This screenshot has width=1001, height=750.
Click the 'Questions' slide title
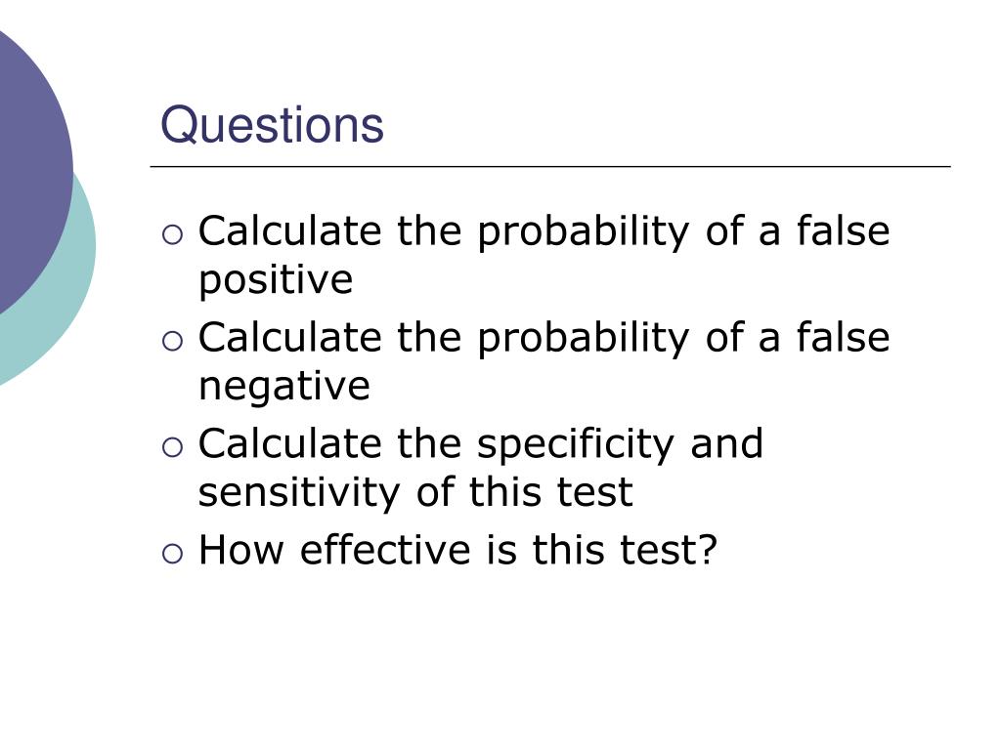272,126
